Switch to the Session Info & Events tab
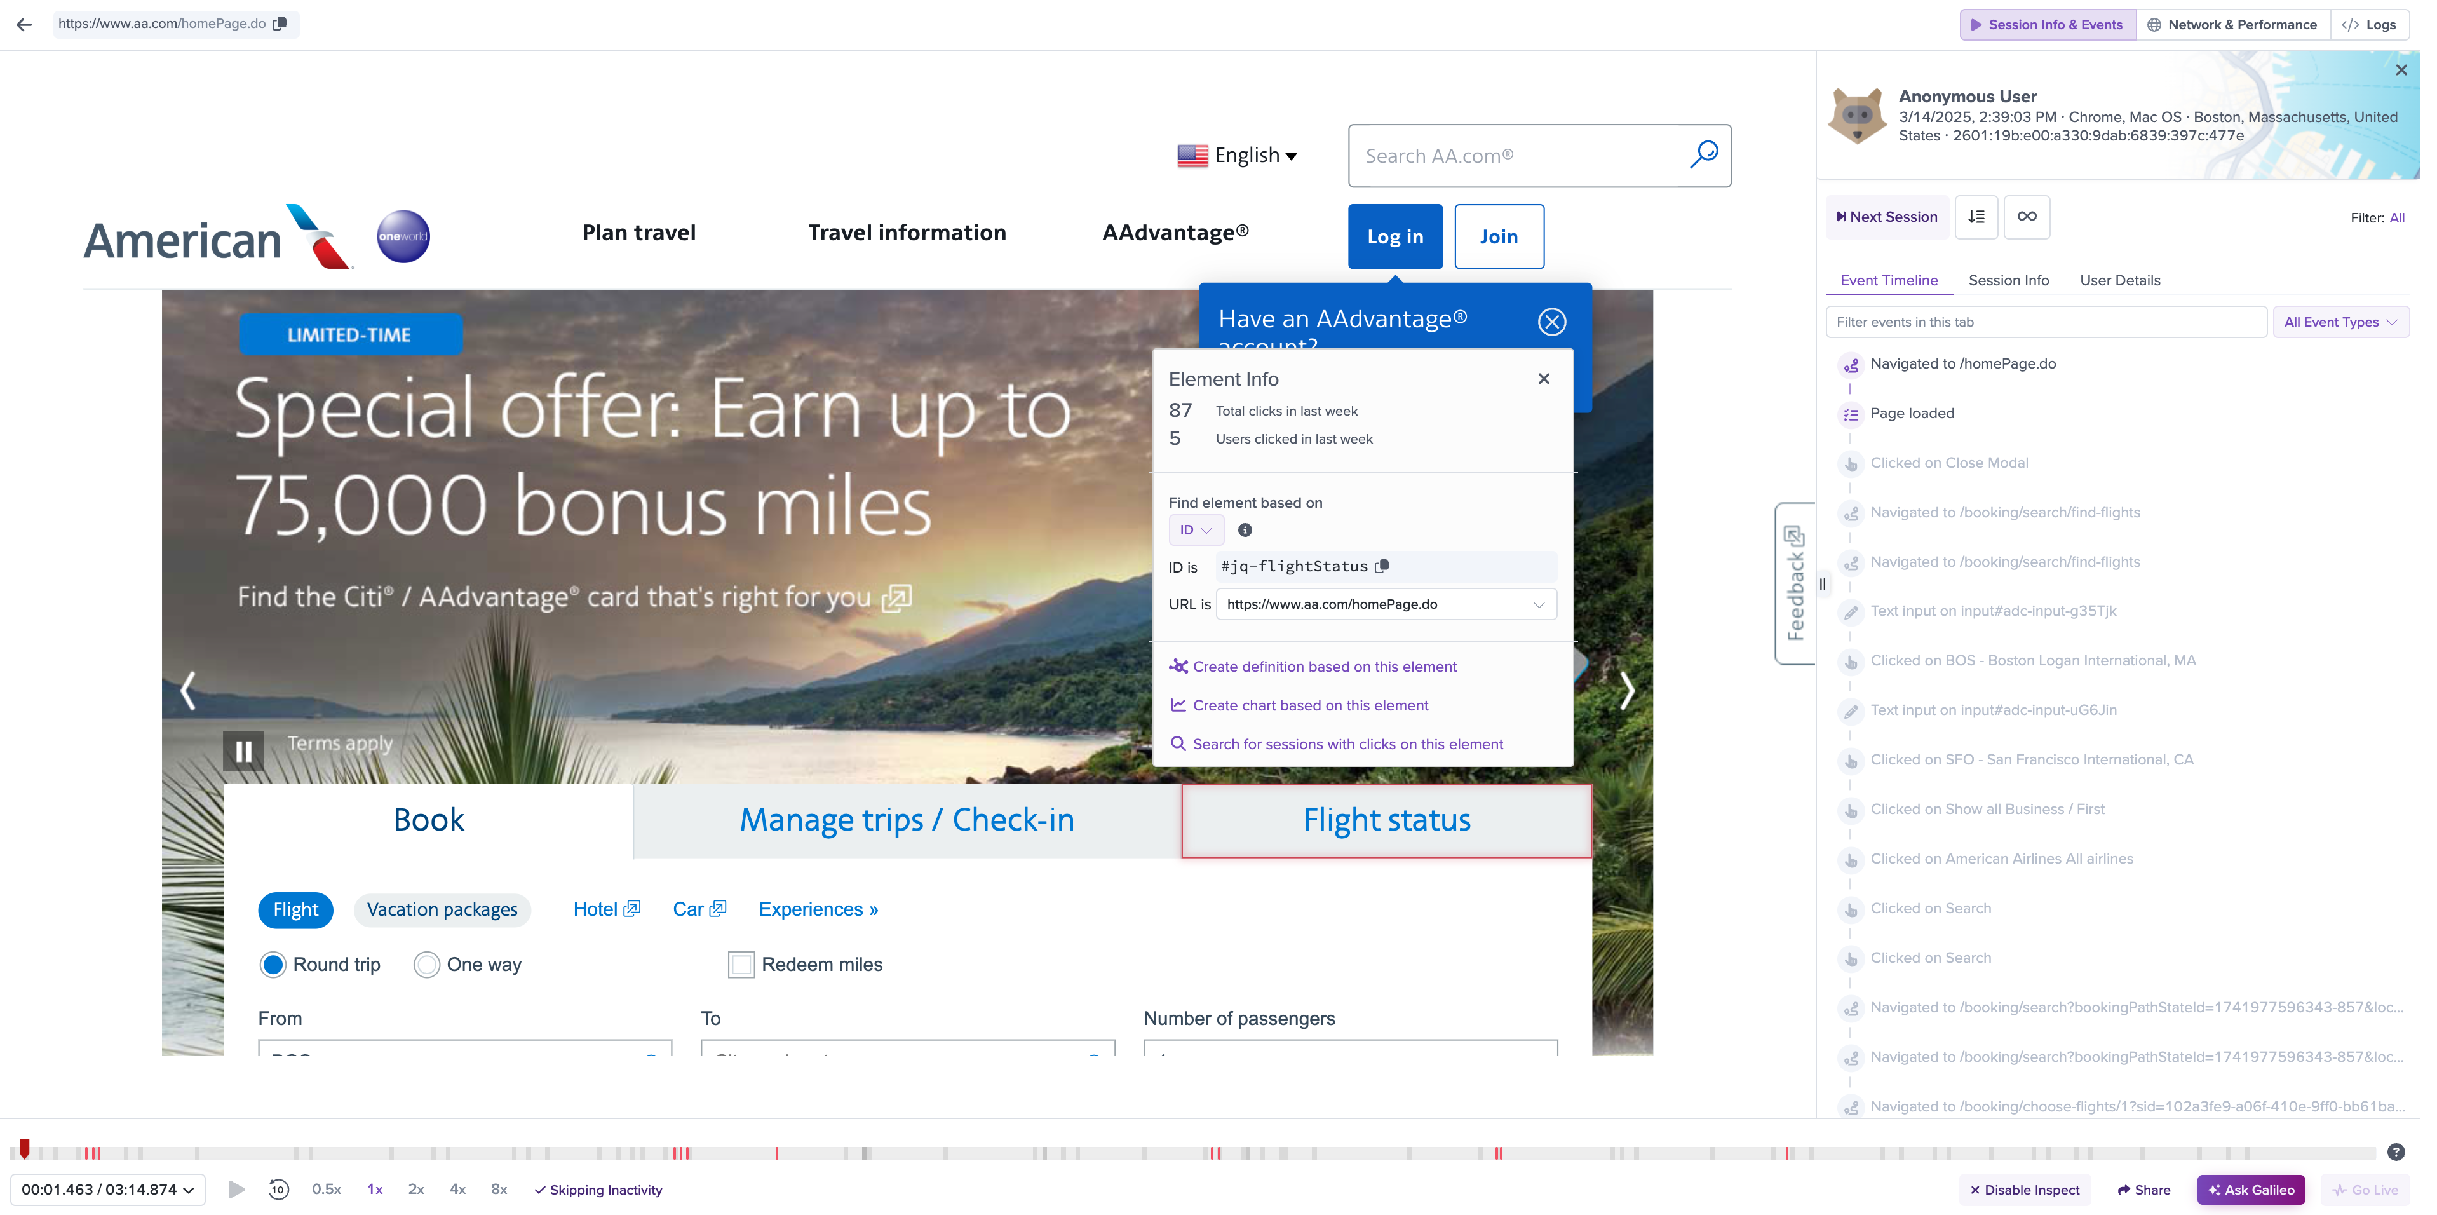The width and height of the screenshot is (2437, 1215). (x=2048, y=25)
